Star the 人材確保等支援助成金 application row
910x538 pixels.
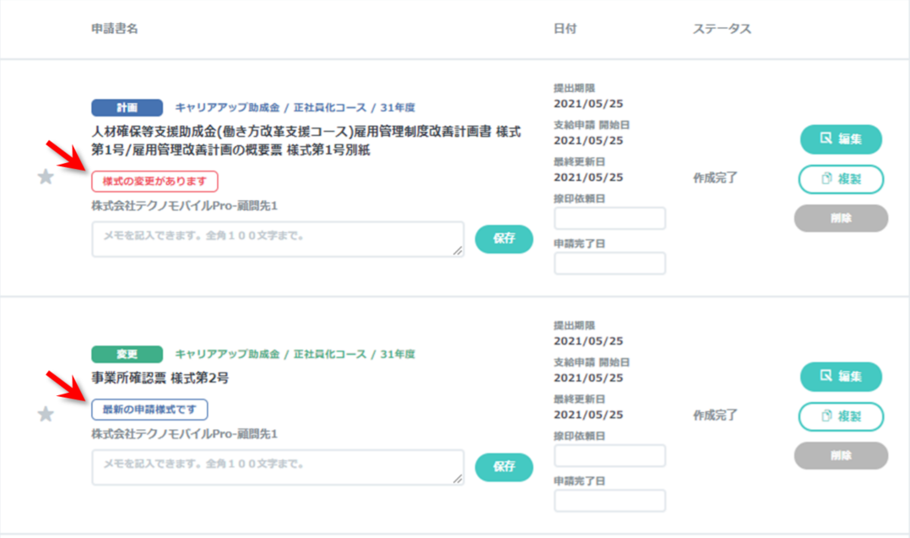pos(46,177)
